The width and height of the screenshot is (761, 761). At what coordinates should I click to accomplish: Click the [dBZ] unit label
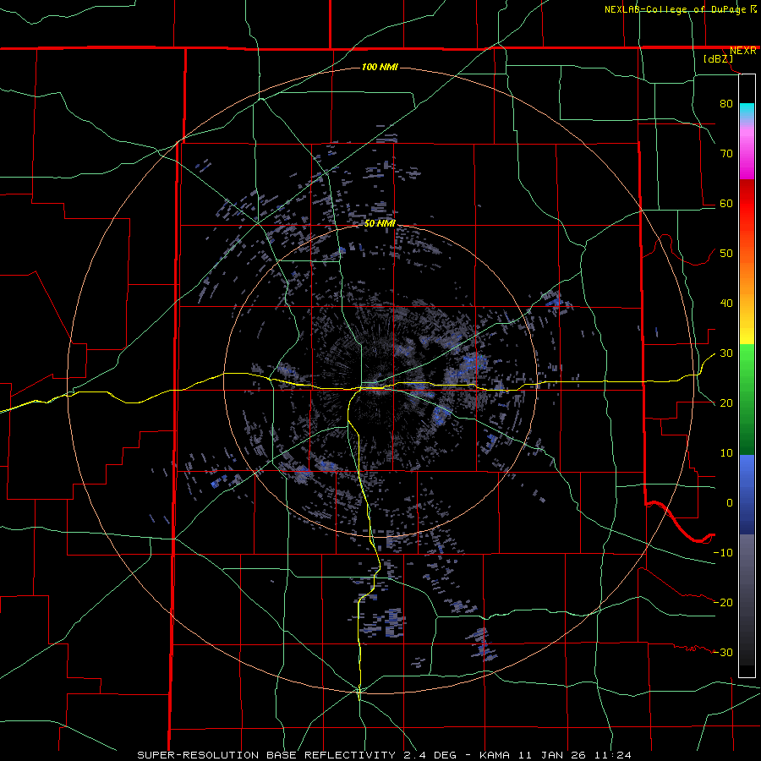point(718,59)
